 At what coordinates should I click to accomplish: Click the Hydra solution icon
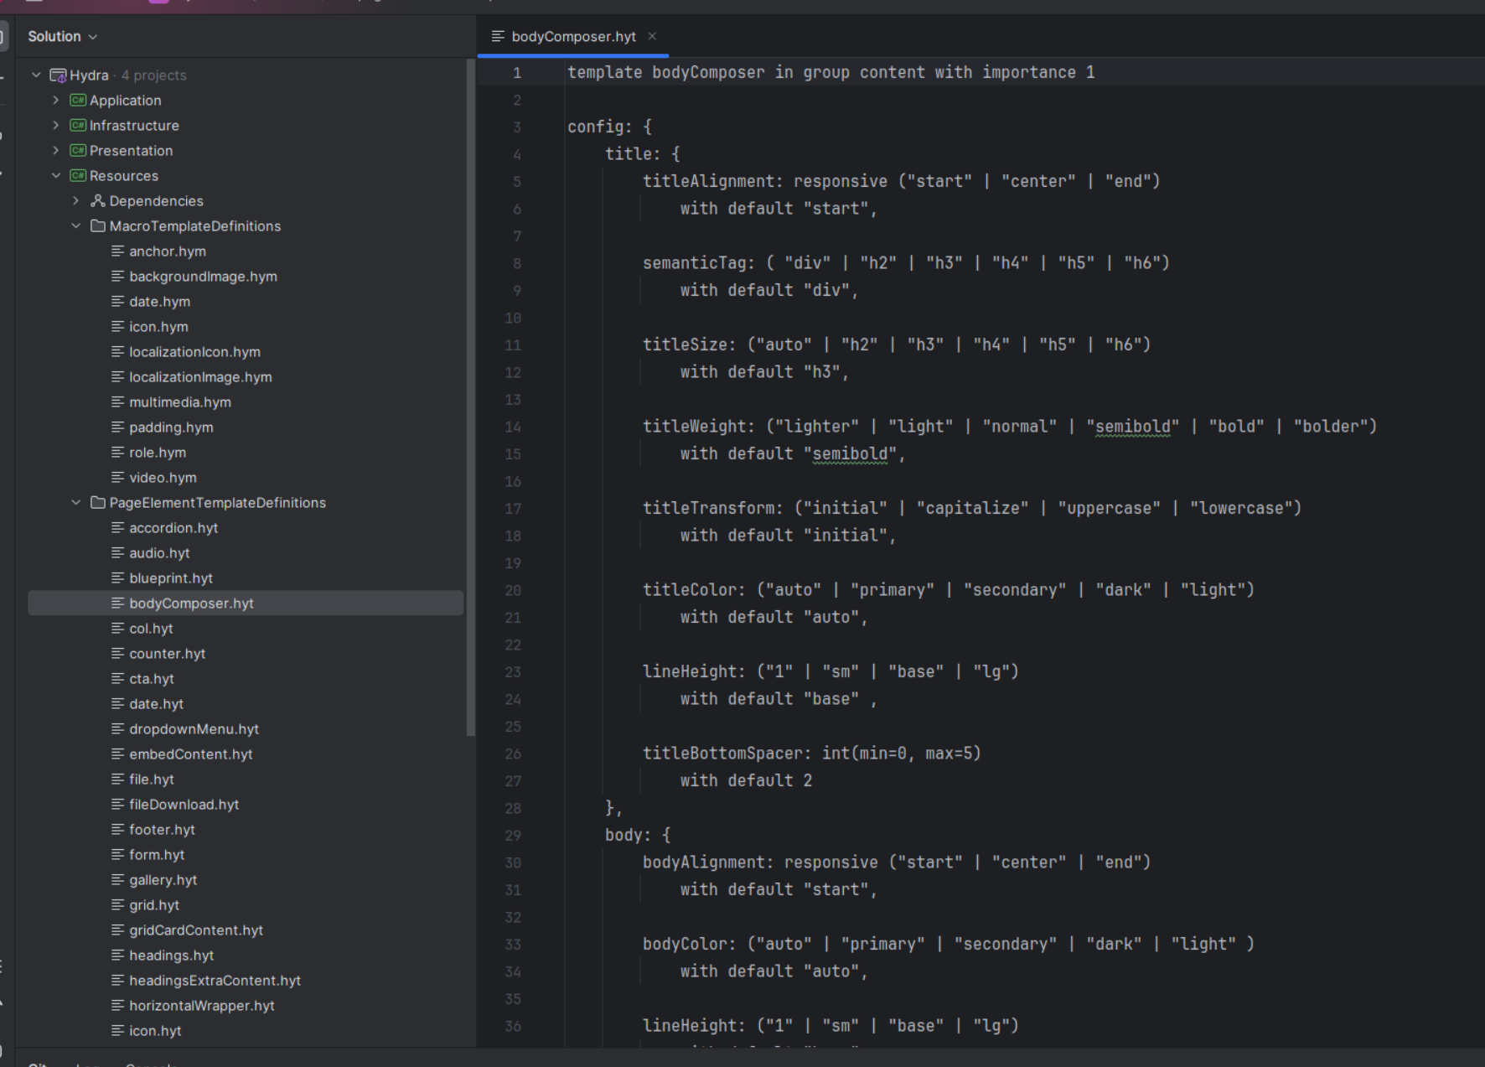click(x=58, y=75)
